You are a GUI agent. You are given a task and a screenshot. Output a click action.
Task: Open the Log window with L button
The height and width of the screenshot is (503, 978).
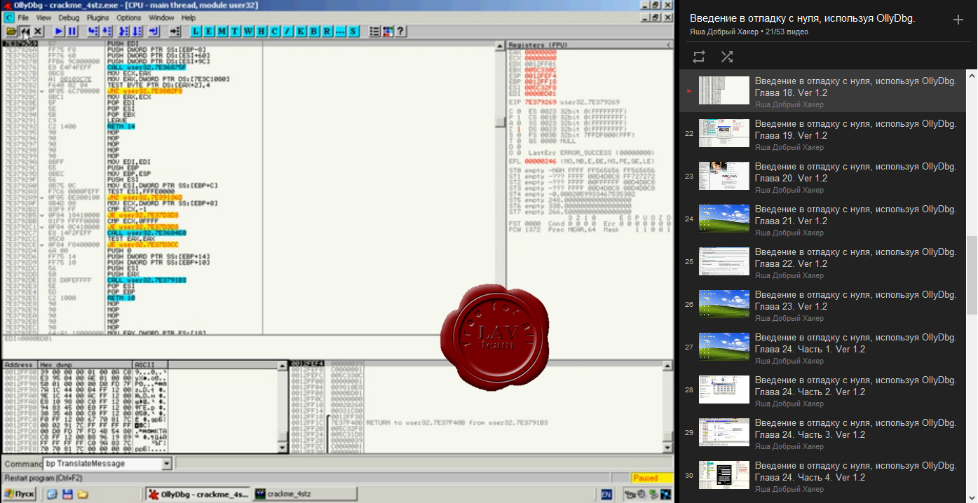(196, 31)
